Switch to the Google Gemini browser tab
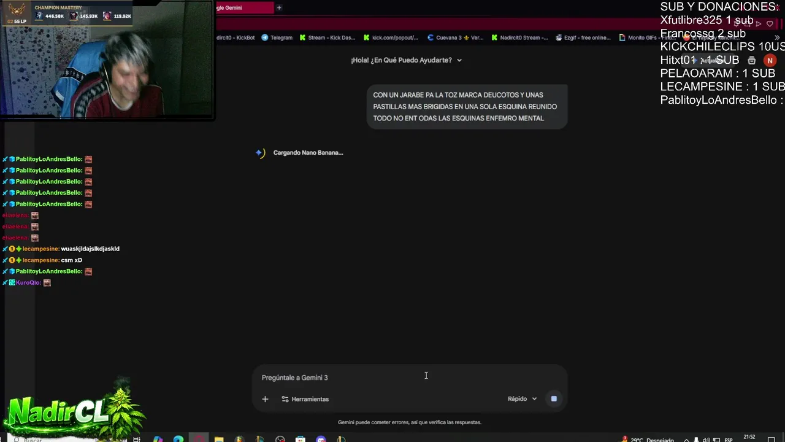 [244, 7]
